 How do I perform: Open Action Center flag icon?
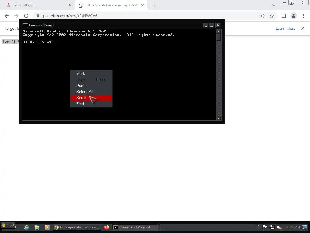coord(265,227)
